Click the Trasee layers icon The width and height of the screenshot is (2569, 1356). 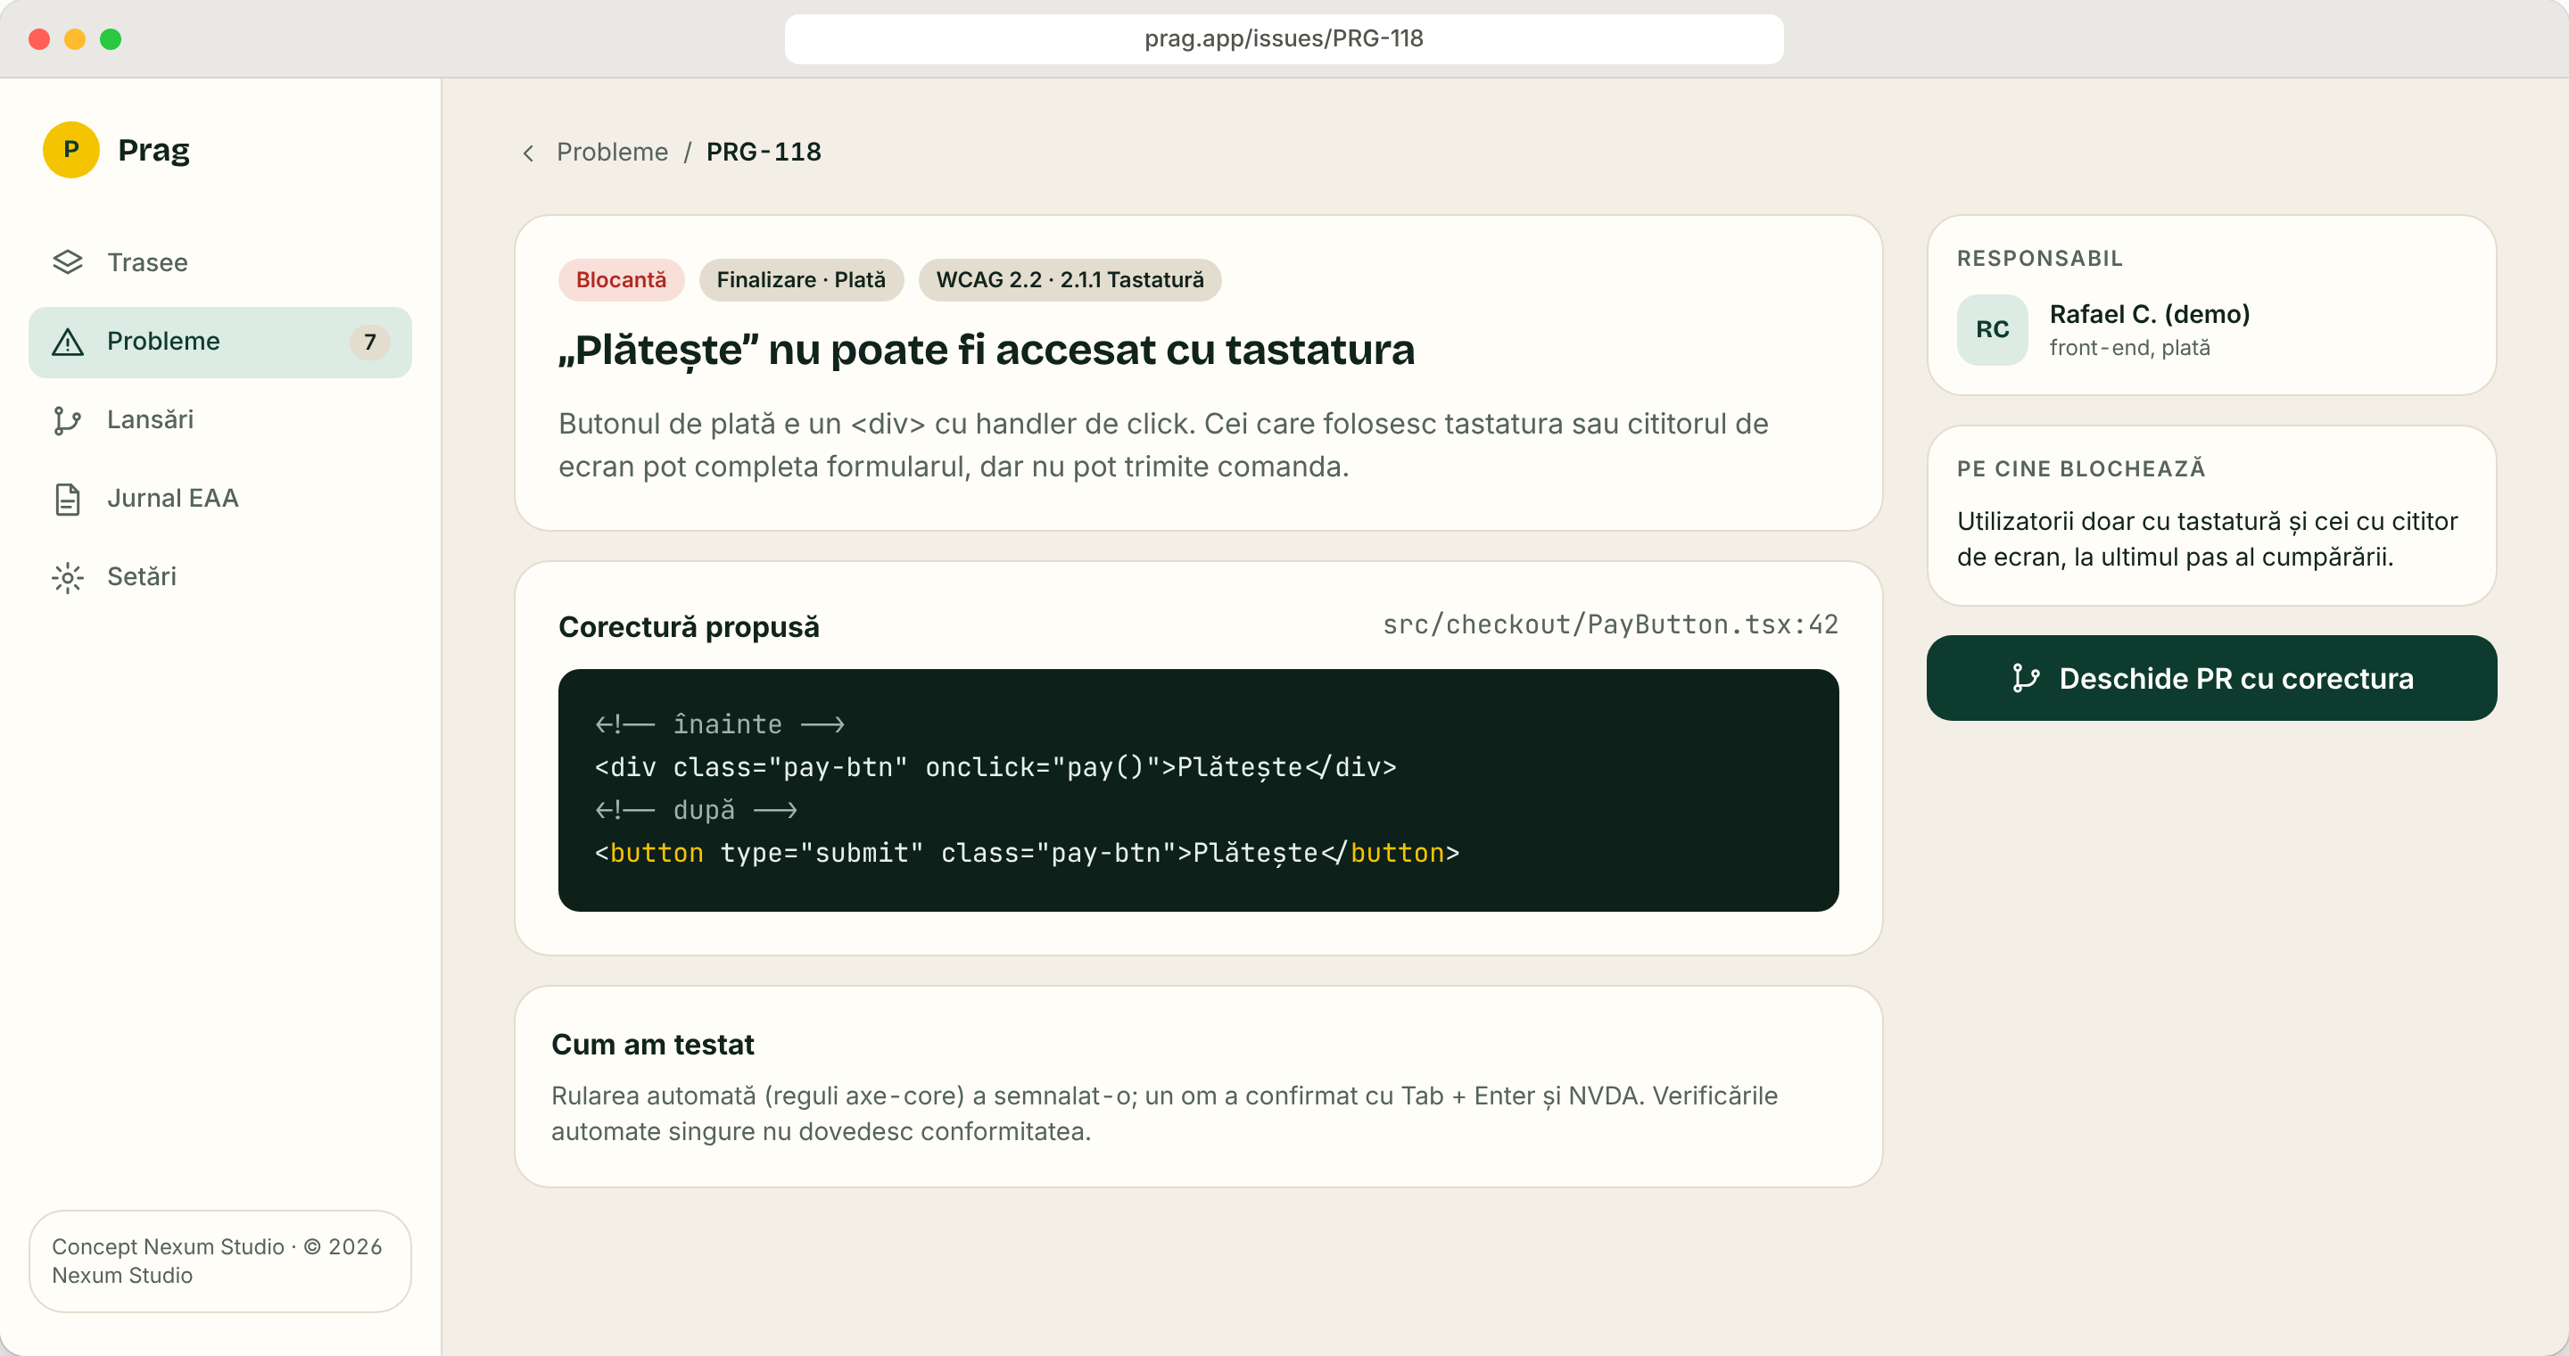[x=67, y=262]
